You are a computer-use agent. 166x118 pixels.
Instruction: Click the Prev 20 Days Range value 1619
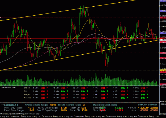coord(64,111)
